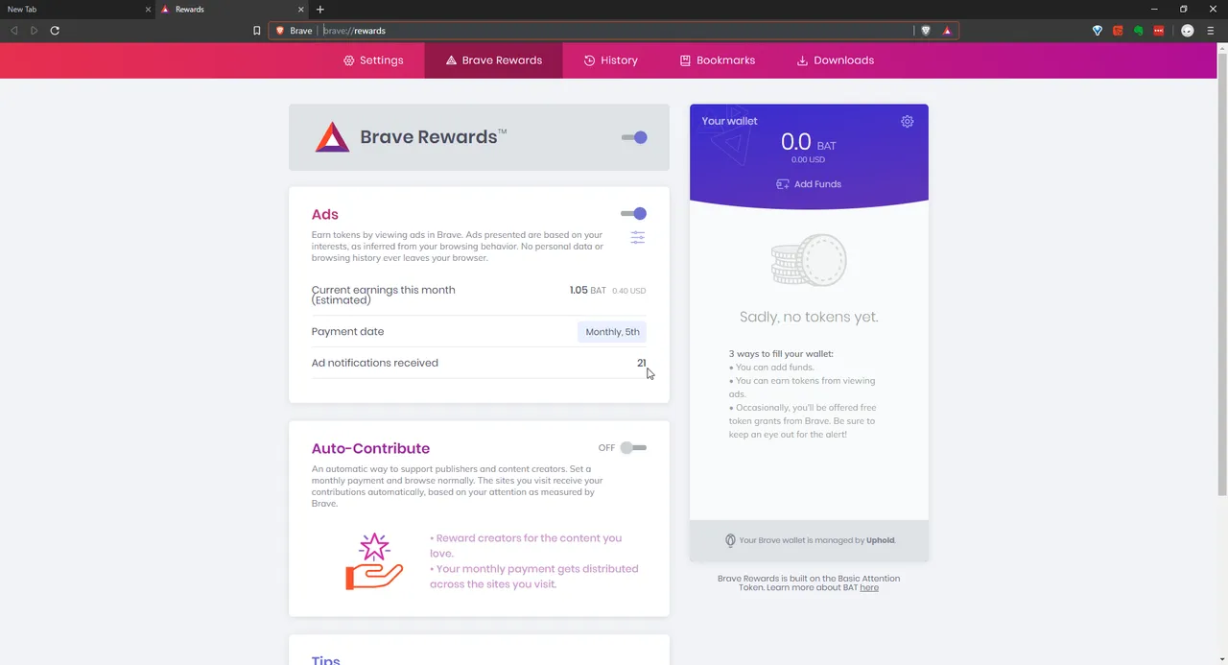Click the Uphold logo icon in wallet footer
This screenshot has width=1228, height=665.
pyautogui.click(x=730, y=540)
